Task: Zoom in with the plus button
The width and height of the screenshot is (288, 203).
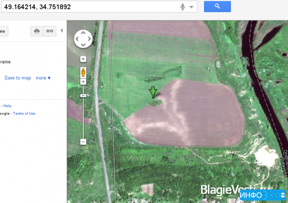Action: 83,82
